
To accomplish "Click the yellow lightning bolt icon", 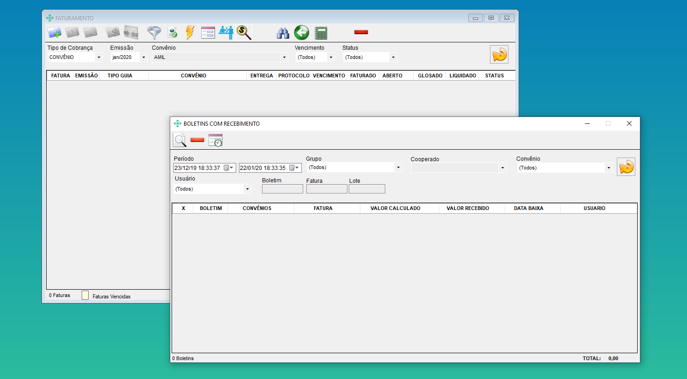I will [190, 33].
